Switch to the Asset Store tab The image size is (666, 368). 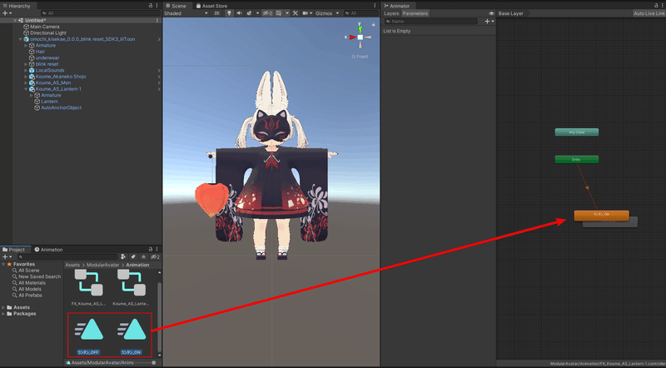(x=211, y=6)
